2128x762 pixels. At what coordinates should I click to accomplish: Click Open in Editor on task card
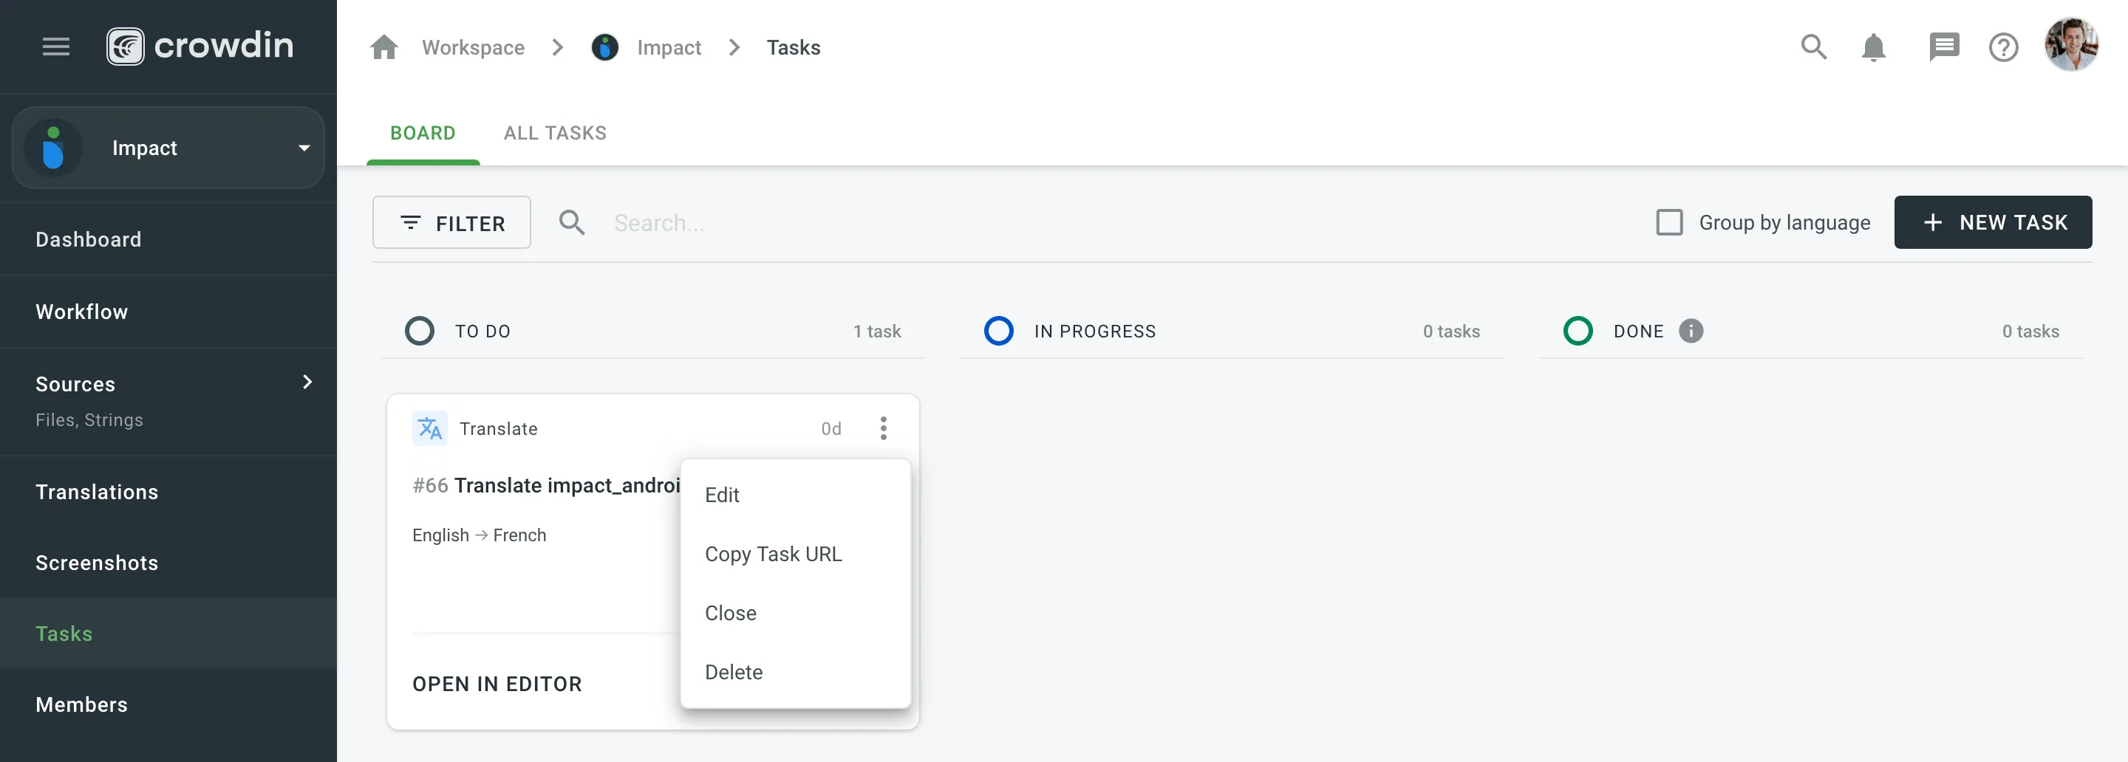click(497, 684)
